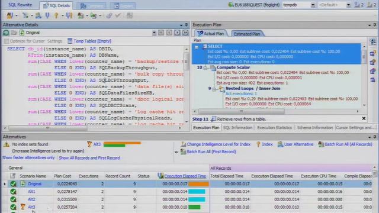The width and height of the screenshot is (379, 213).
Task: Click the SQL editor horizontal scrollbar
Action: (x=47, y=128)
